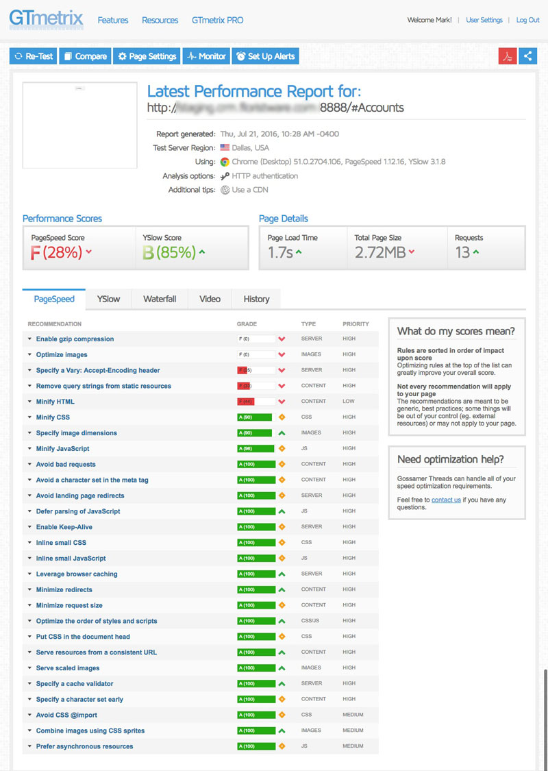Open the Waterfall tab

pos(160,299)
